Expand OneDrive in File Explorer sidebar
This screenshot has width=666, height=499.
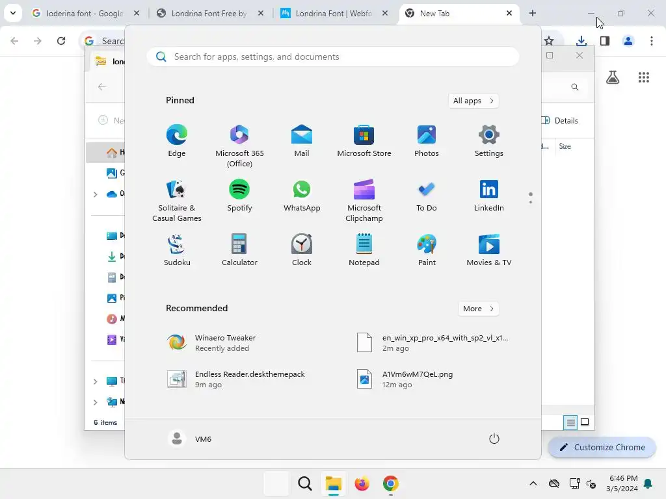click(x=95, y=194)
